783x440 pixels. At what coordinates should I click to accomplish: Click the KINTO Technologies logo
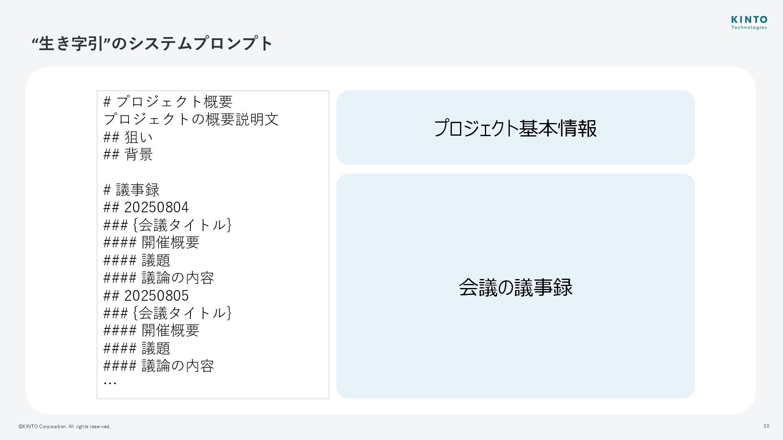coord(749,23)
